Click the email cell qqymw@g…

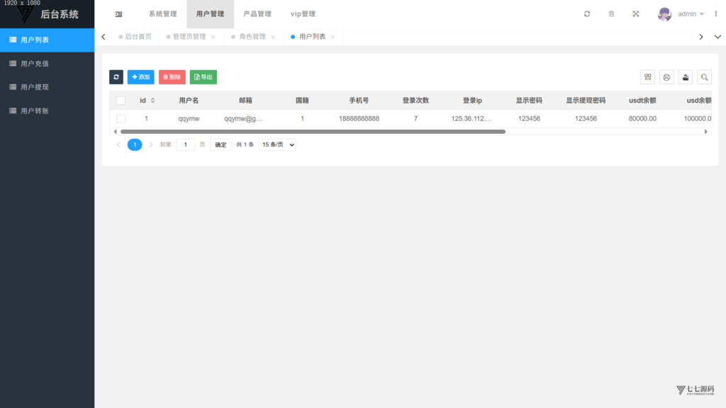coord(244,118)
